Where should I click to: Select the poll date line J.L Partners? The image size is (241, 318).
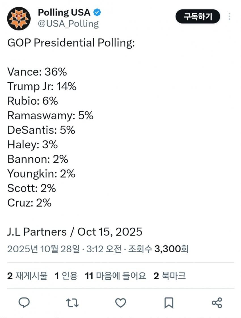tap(74, 232)
